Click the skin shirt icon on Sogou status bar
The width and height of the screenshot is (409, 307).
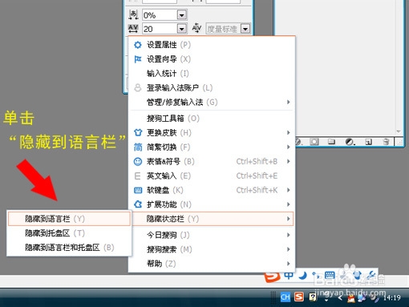pyautogui.click(x=357, y=275)
